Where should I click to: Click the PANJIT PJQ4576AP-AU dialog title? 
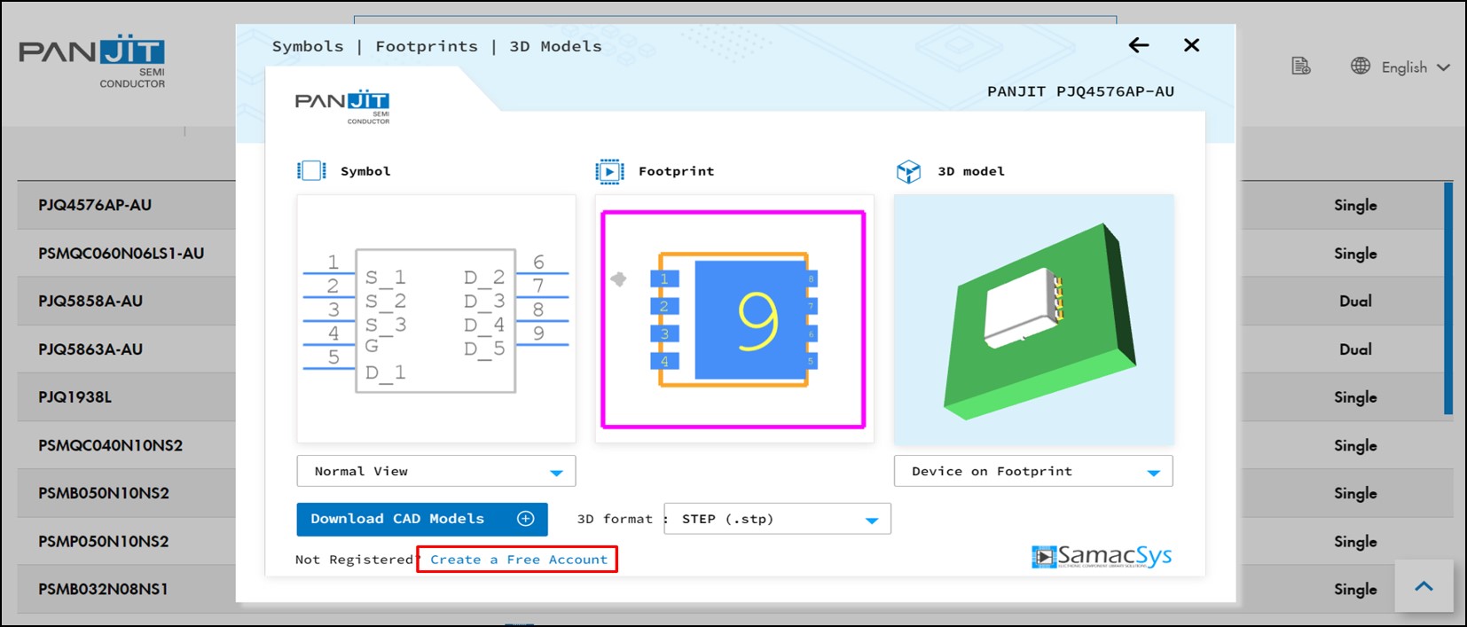point(1080,91)
